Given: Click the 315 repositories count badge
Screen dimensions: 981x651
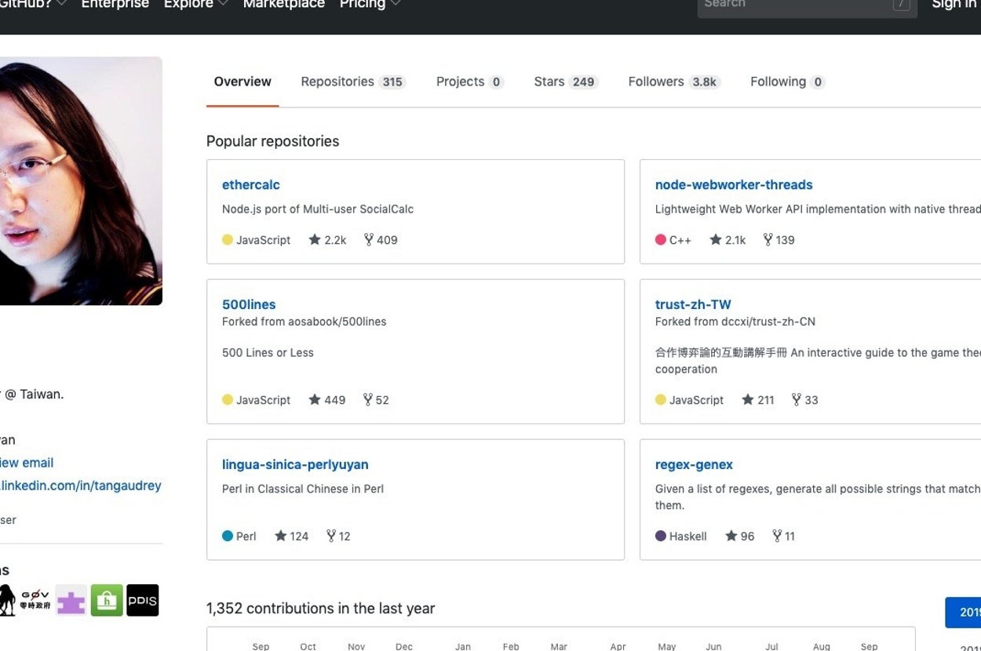Looking at the screenshot, I should 392,82.
